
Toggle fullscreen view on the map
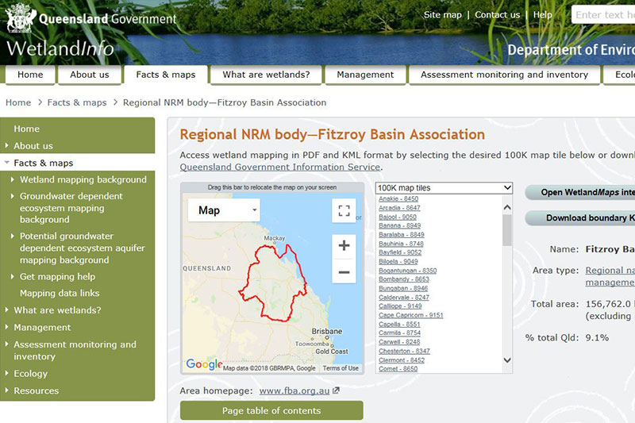[x=344, y=210]
